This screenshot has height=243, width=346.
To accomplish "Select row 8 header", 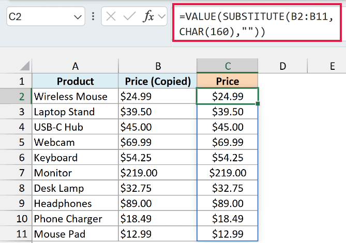I will (x=16, y=188).
